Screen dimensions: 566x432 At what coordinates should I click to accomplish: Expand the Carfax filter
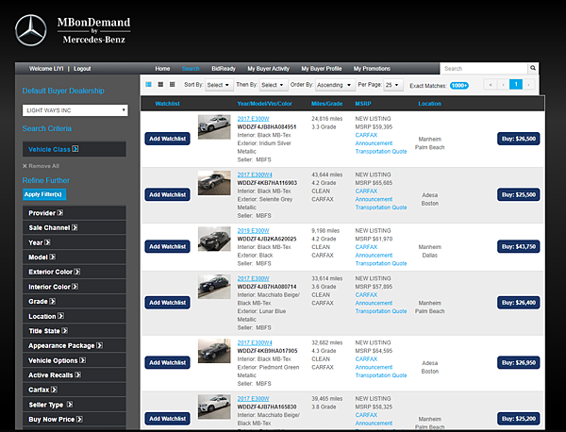pos(75,390)
